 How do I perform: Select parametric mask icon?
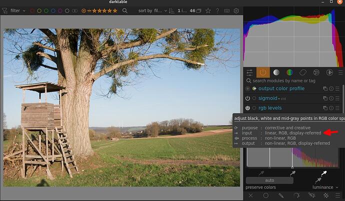[296, 195]
